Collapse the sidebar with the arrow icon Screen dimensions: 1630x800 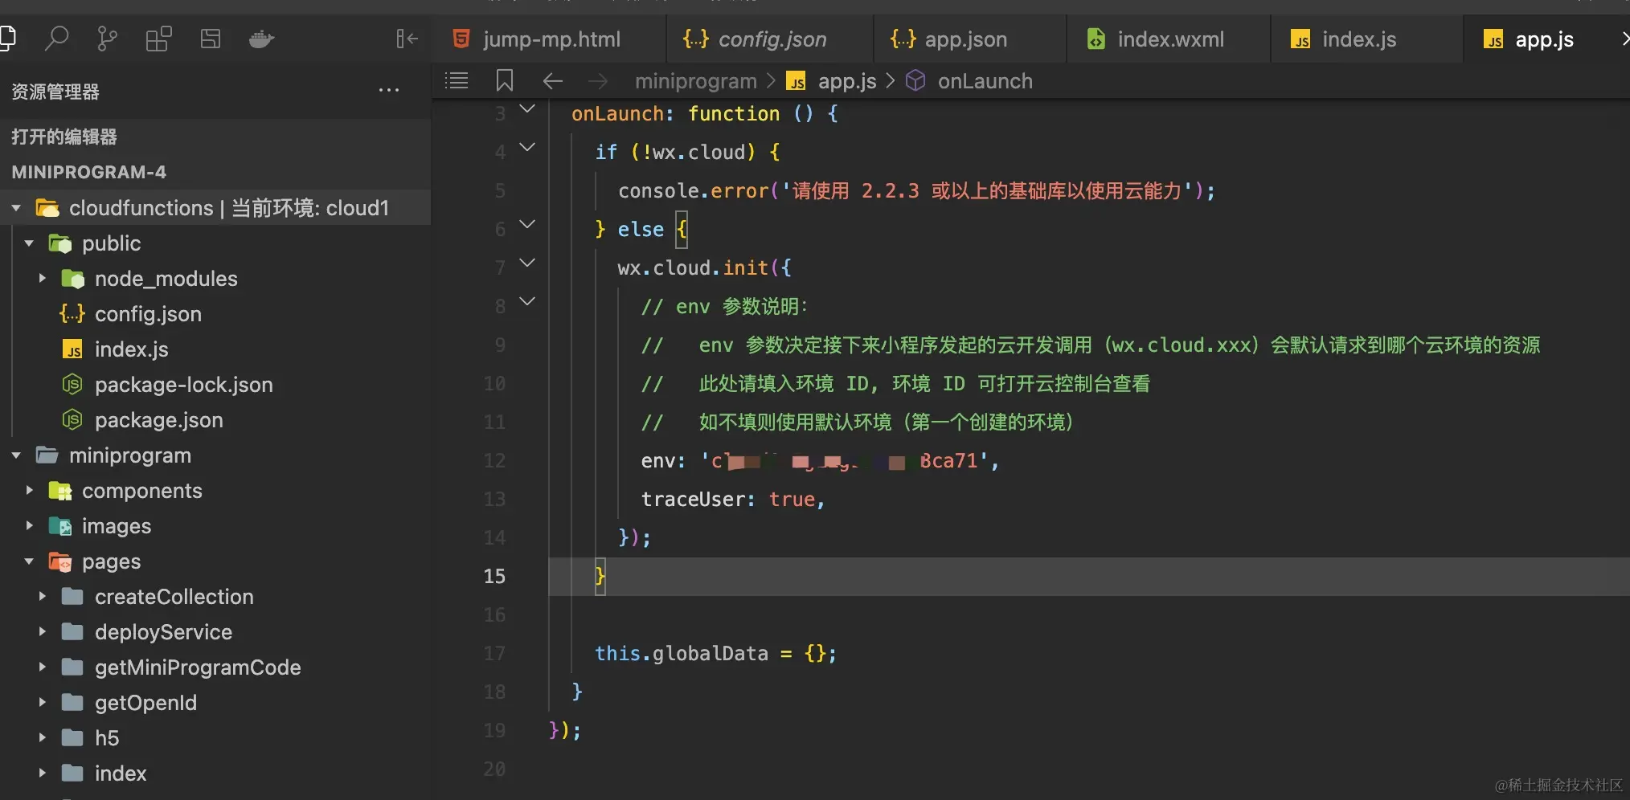pos(407,39)
